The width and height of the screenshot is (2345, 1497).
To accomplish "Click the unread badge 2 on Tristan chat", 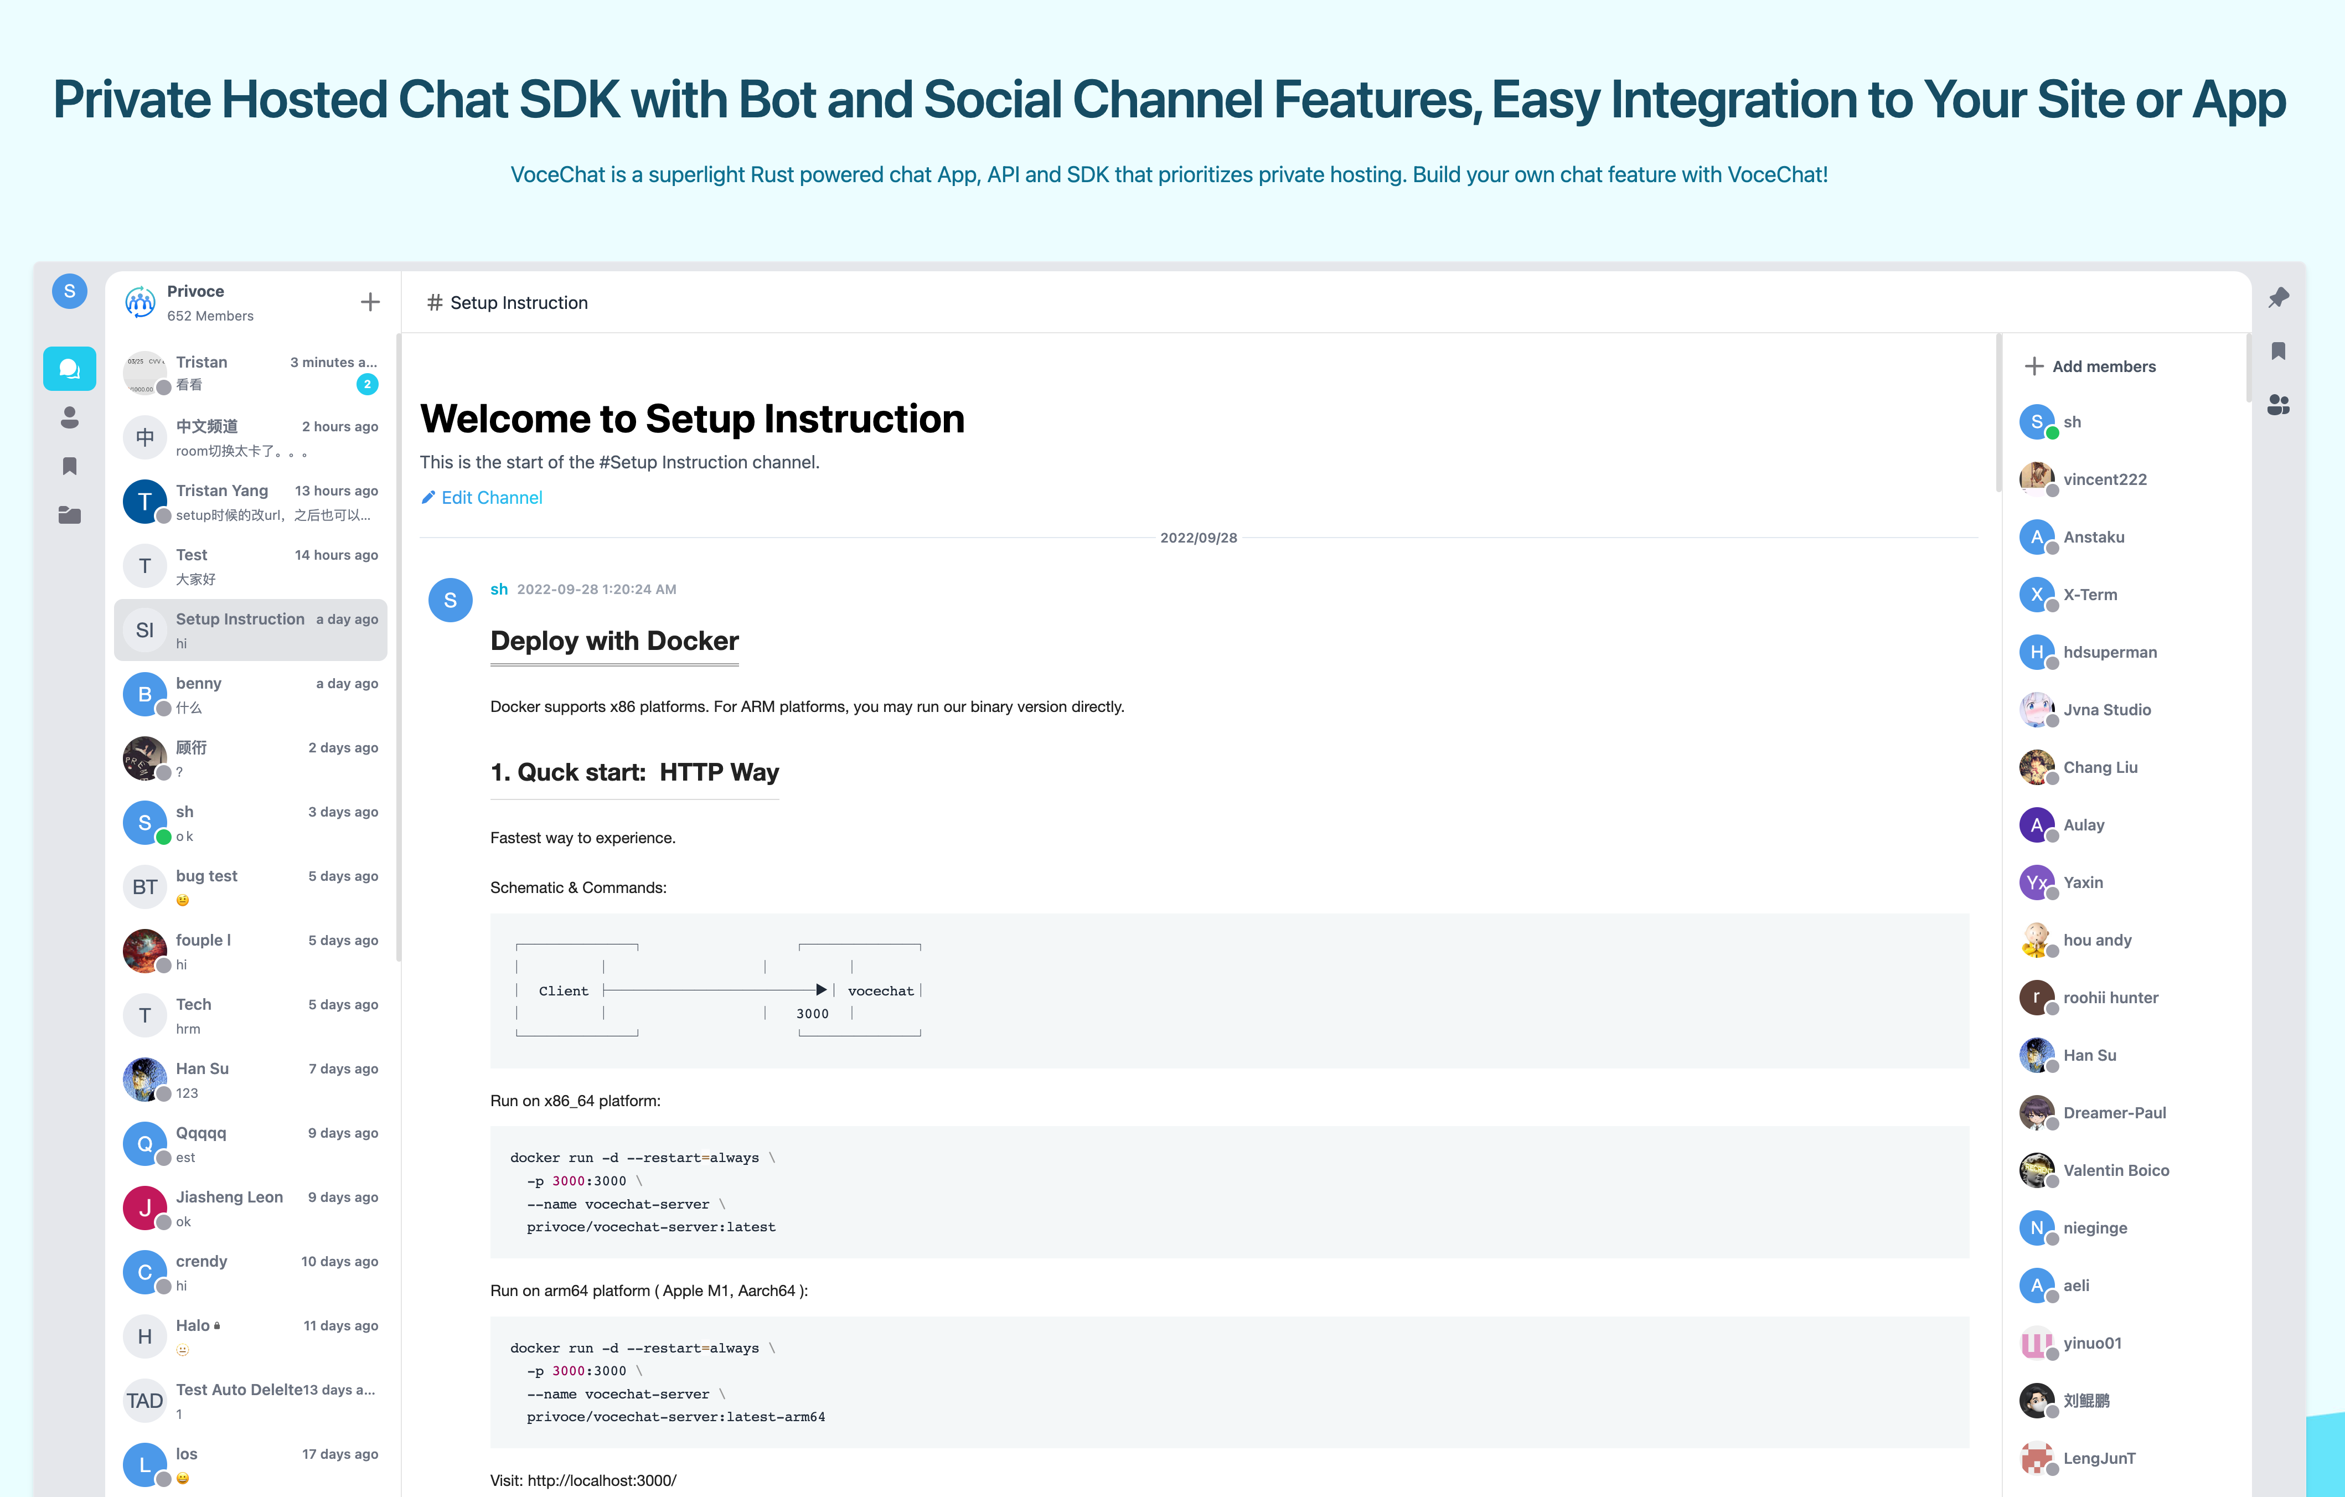I will coord(367,385).
